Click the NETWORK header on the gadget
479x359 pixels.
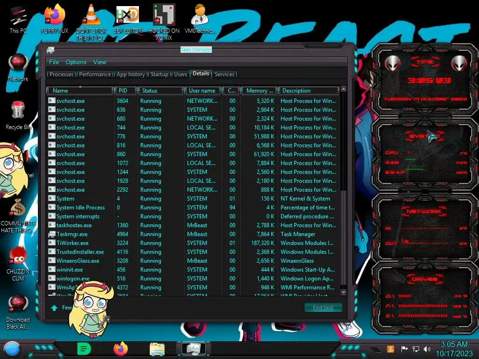point(424,211)
